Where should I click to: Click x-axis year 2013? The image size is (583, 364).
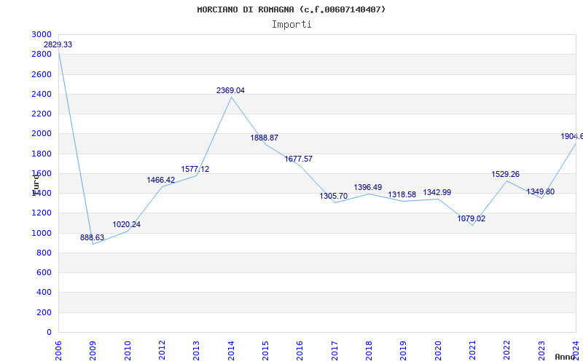[196, 351]
